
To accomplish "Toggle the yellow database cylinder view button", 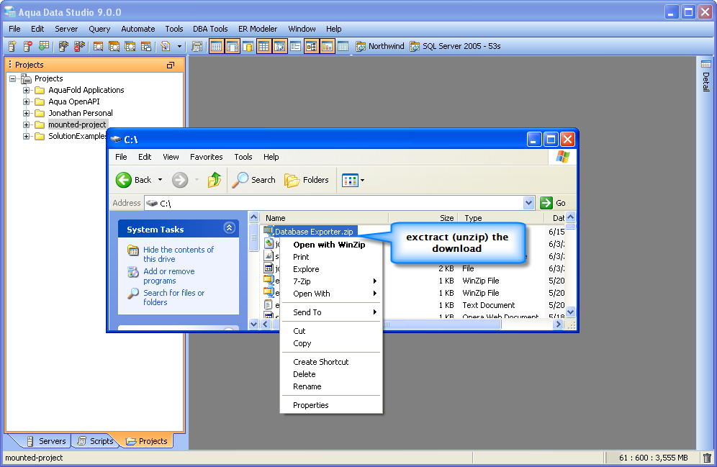I will (248, 46).
